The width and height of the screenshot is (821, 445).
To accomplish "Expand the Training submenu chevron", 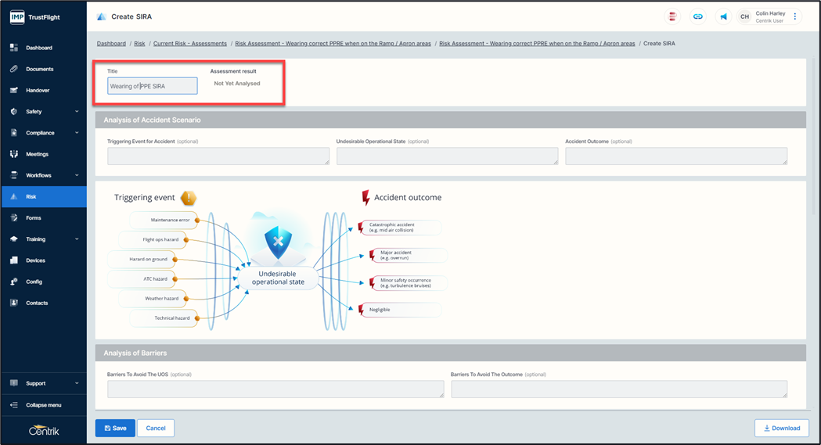I will click(x=77, y=239).
